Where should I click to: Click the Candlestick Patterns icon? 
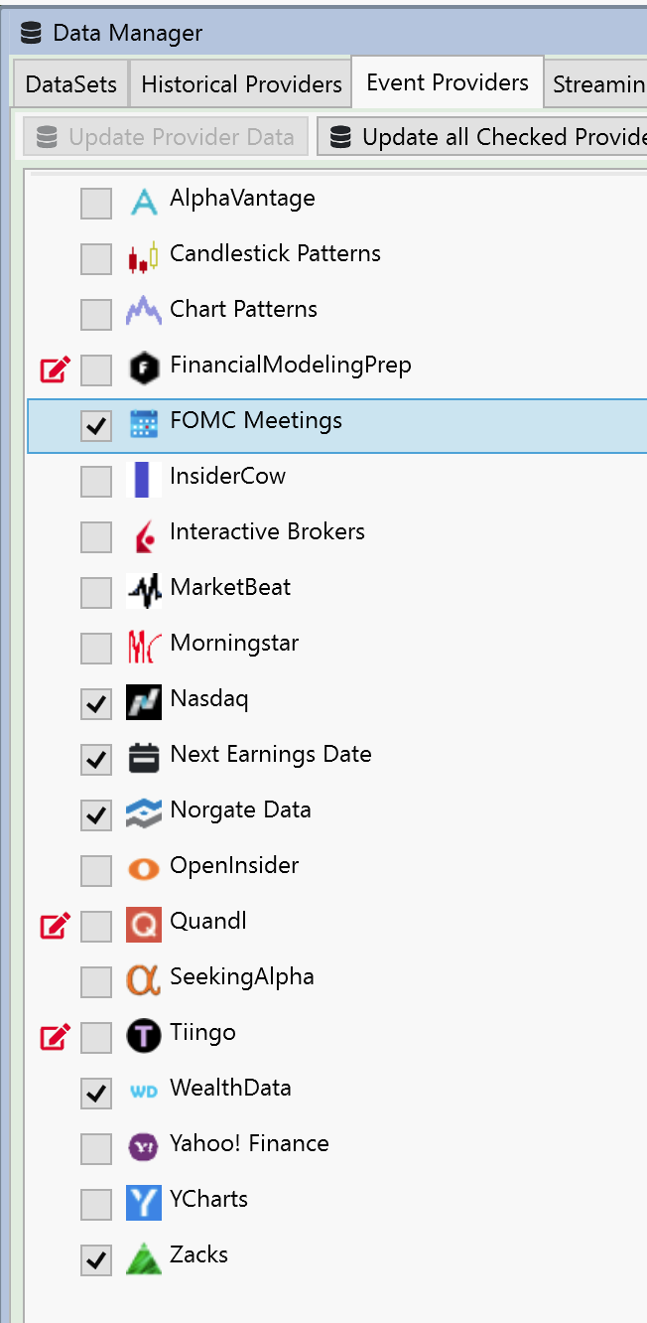pyautogui.click(x=144, y=258)
